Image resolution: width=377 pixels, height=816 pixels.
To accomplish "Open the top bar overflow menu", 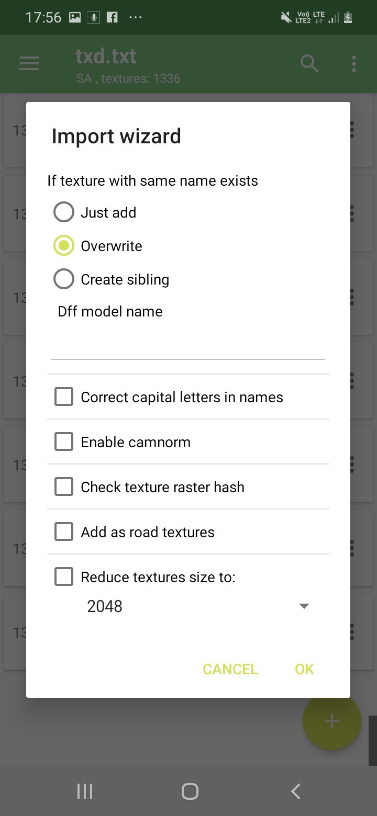I will click(354, 64).
